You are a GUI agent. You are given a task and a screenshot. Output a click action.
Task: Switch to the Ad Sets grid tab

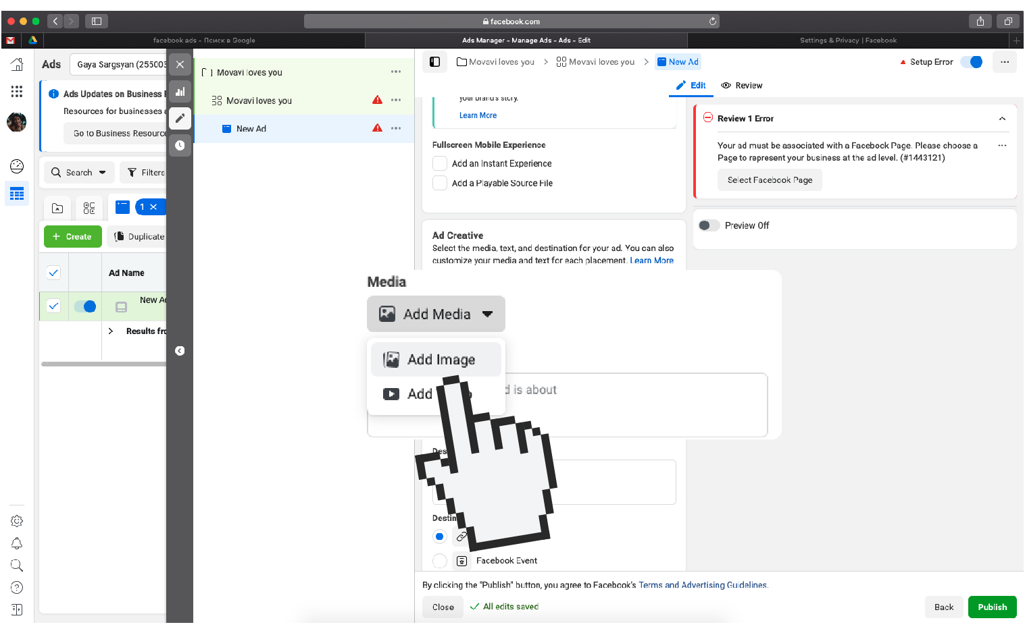(89, 208)
